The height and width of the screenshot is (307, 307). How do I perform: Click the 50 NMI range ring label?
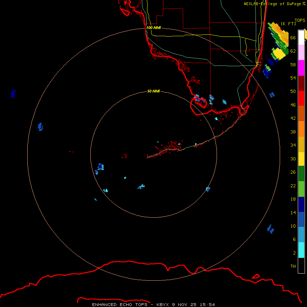coord(153,91)
